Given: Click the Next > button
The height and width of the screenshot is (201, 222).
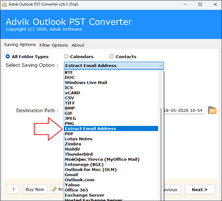Looking at the screenshot, I should [x=200, y=189].
